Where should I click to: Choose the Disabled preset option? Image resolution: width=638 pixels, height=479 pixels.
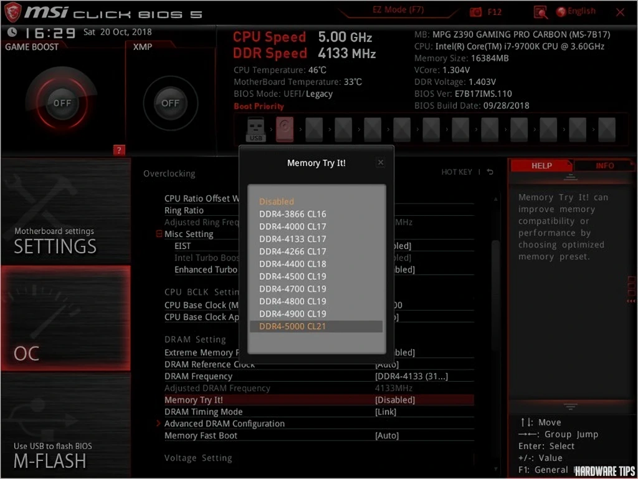pyautogui.click(x=316, y=201)
